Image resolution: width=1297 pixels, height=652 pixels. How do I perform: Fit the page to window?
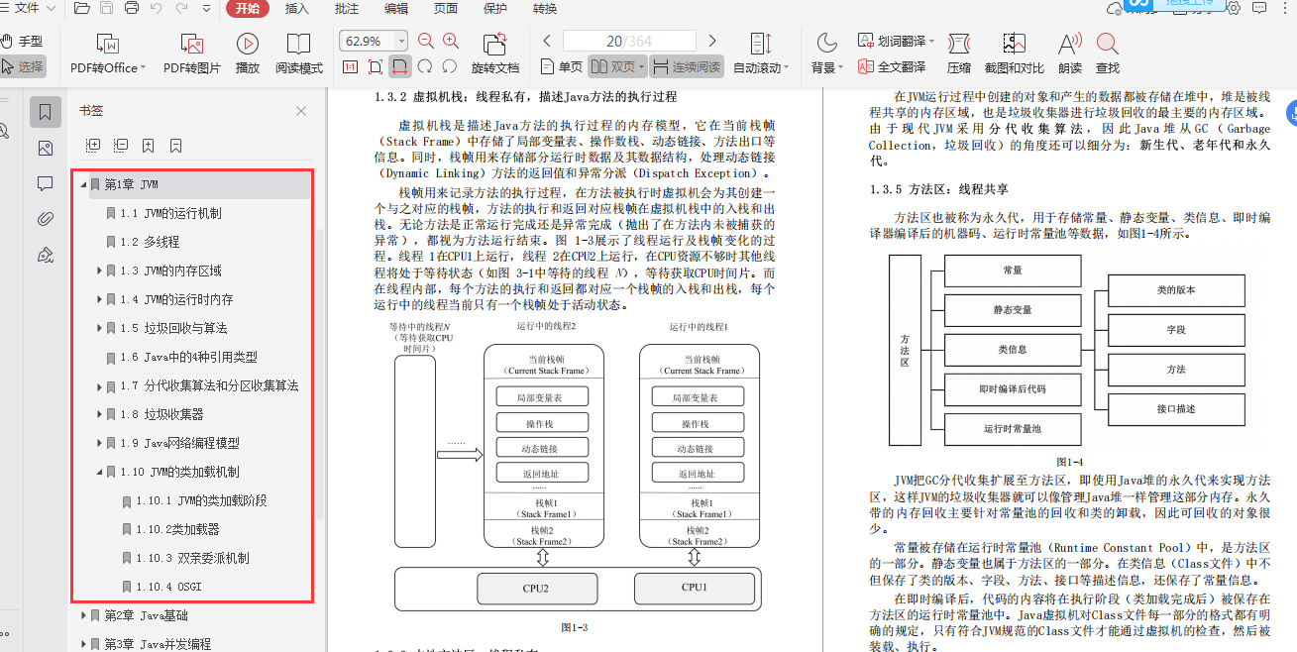[x=376, y=66]
